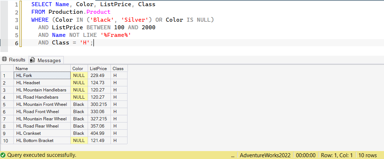The height and width of the screenshot is (159, 384).
Task: Select the 'HL Road Rear Wheel' cell
Action: coord(42,126)
